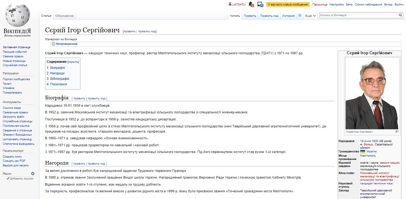
Task: Jump to Нагороди in contents
Action: click(x=57, y=73)
